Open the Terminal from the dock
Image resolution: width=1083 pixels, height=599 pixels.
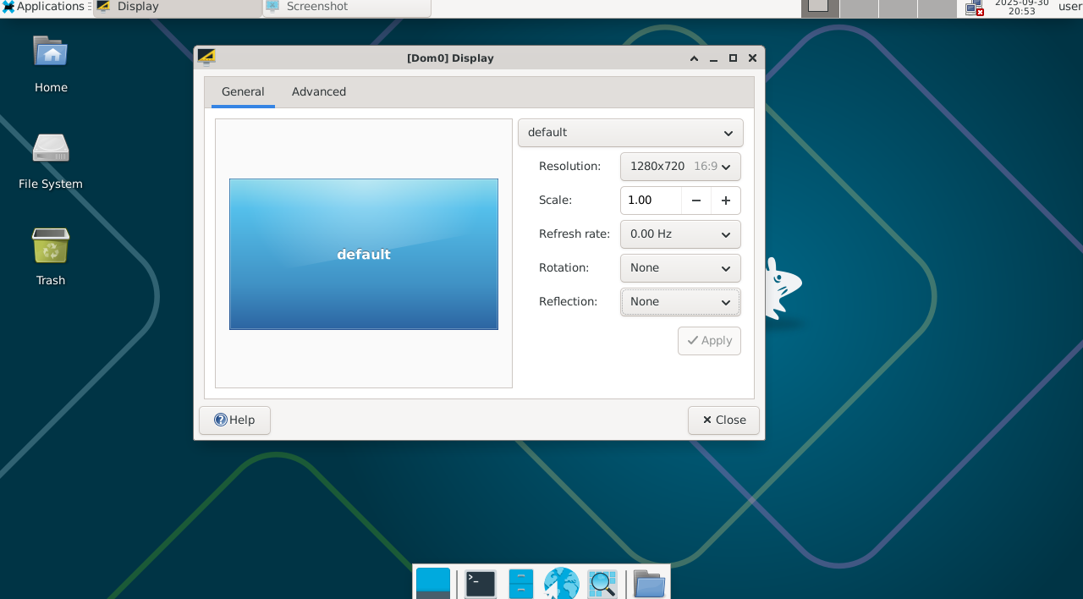tap(481, 583)
